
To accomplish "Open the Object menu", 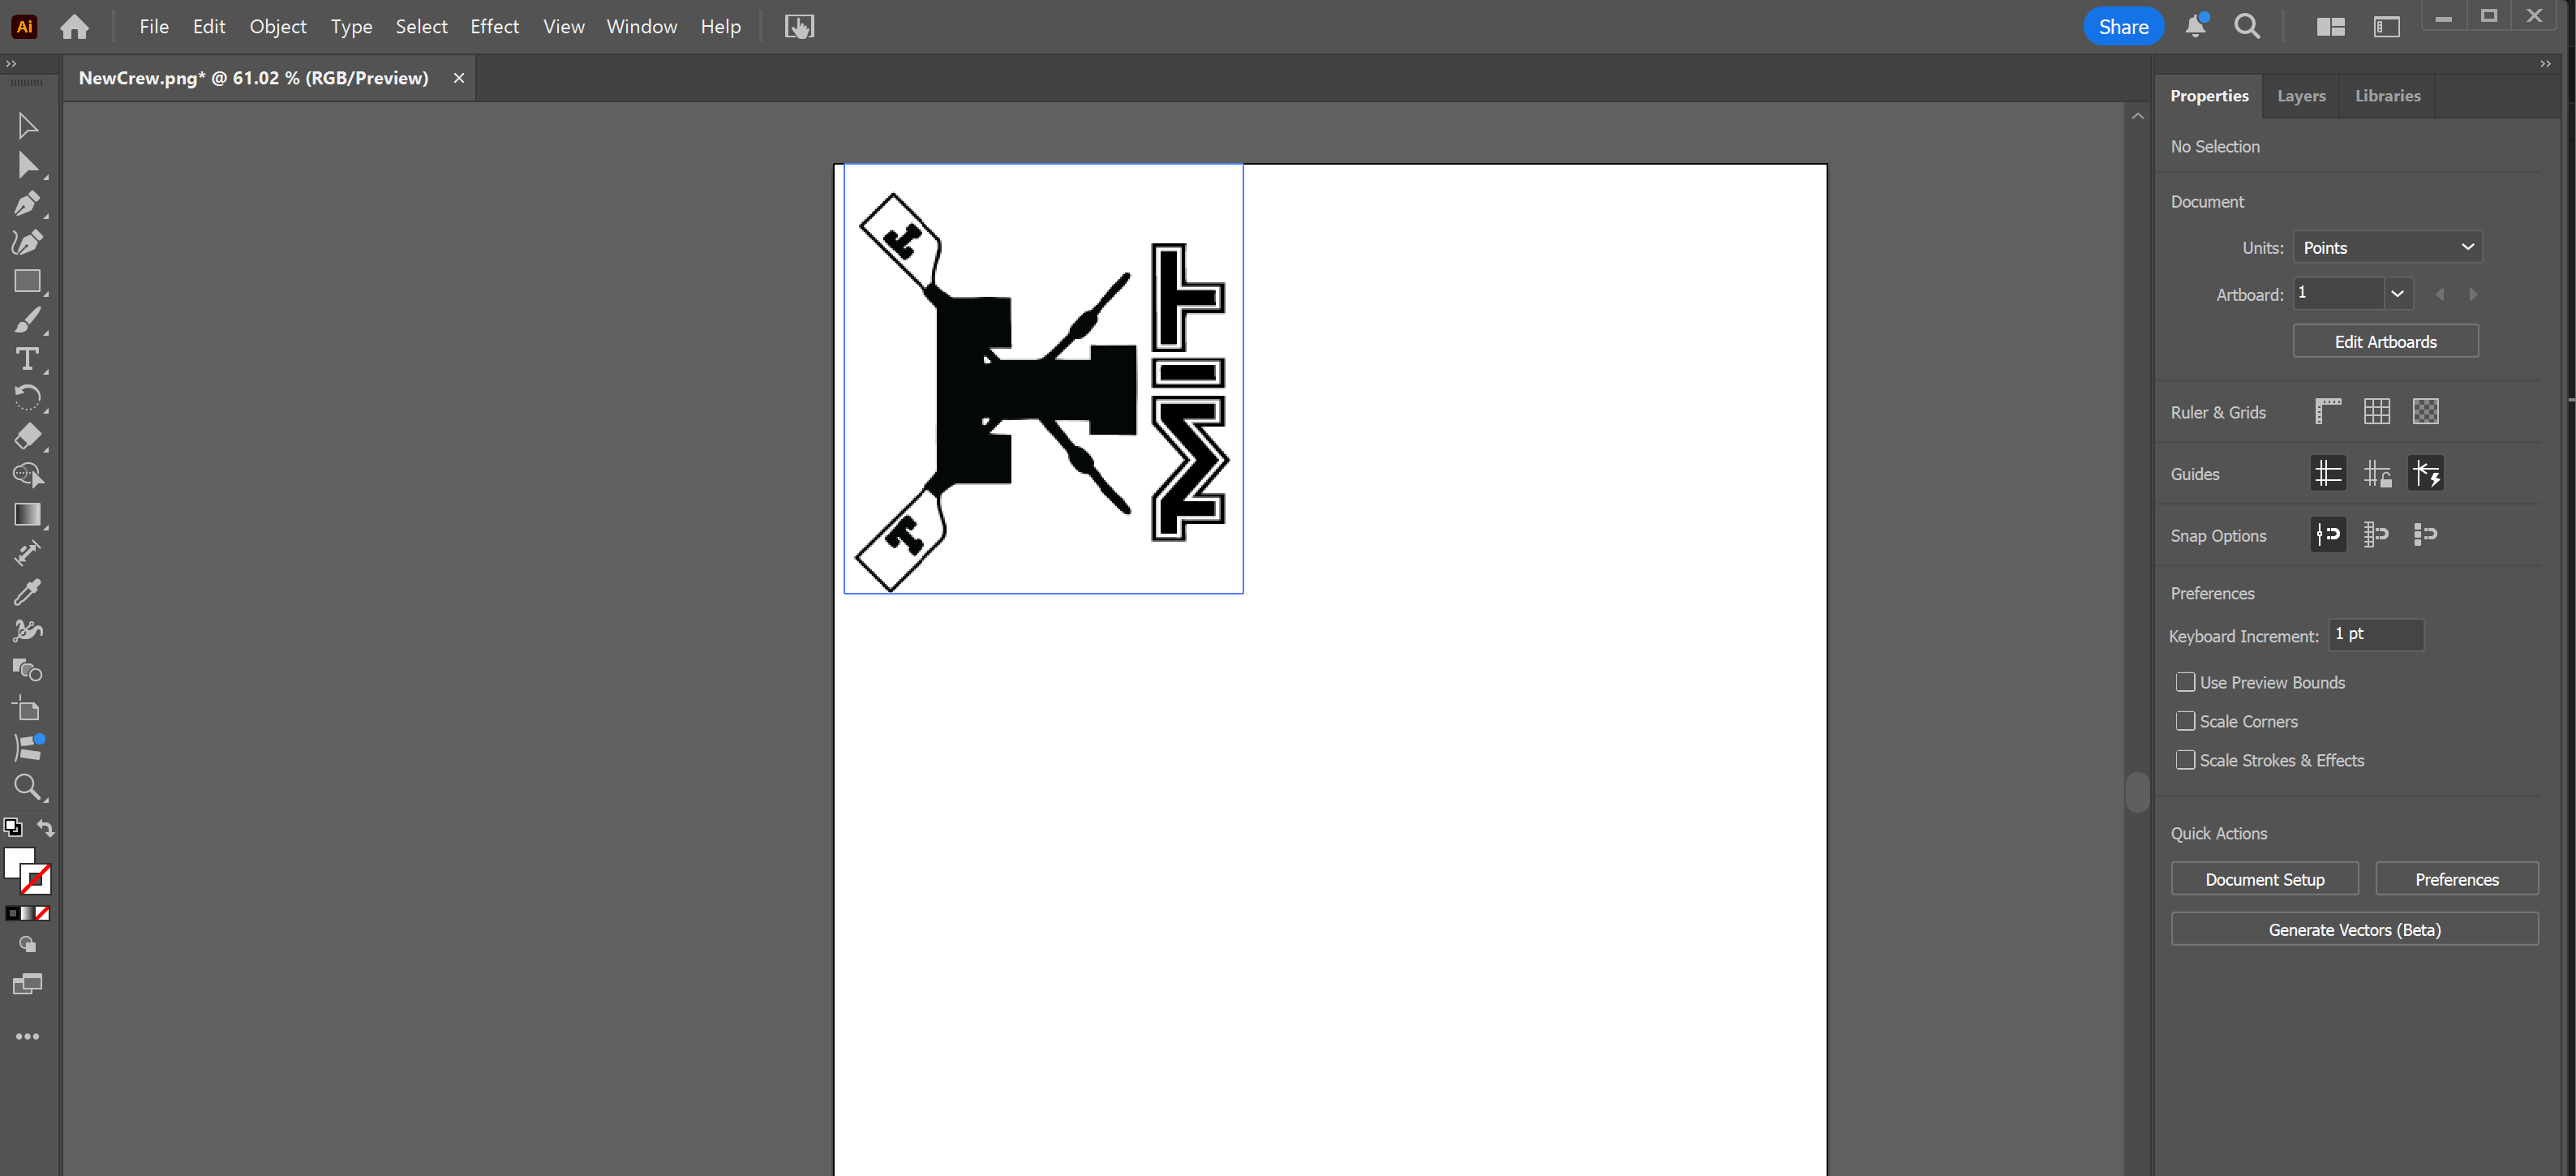I will click(278, 26).
